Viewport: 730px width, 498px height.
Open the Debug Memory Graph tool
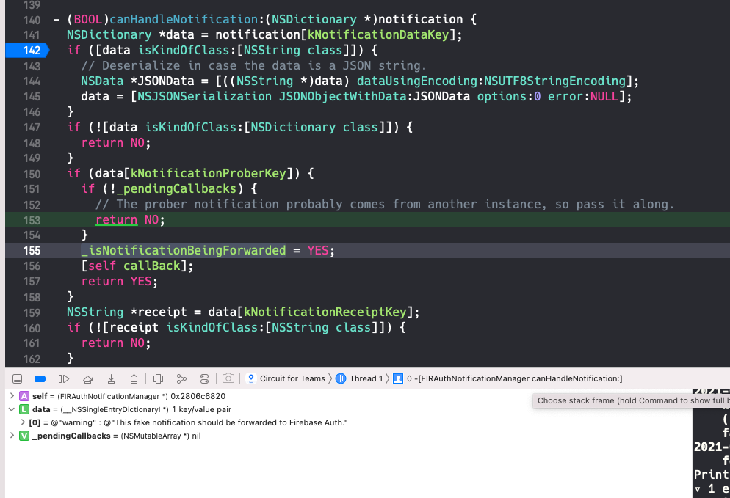pyautogui.click(x=181, y=378)
